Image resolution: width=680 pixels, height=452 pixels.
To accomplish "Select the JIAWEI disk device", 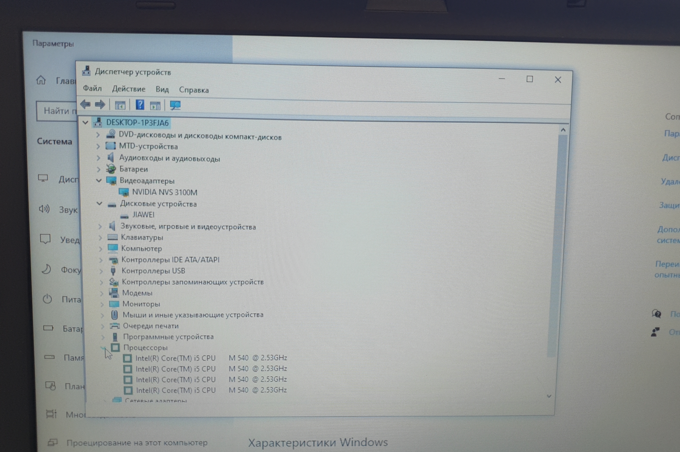I will [143, 215].
